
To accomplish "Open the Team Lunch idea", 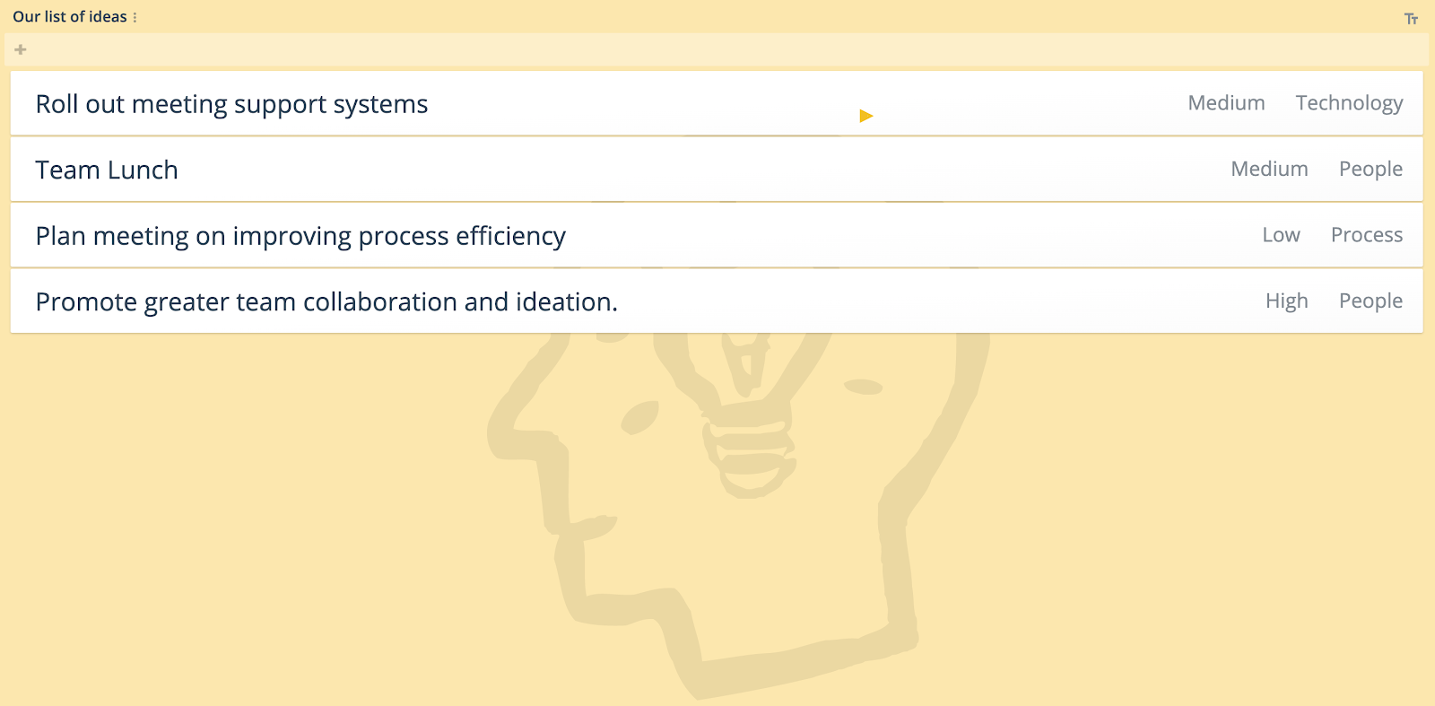I will 107,170.
